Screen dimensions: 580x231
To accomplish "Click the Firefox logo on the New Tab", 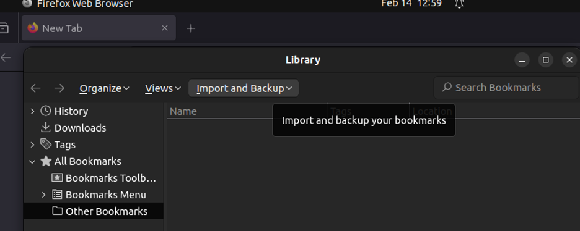I will pos(33,28).
